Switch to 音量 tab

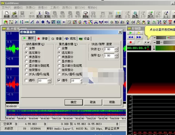56,38
